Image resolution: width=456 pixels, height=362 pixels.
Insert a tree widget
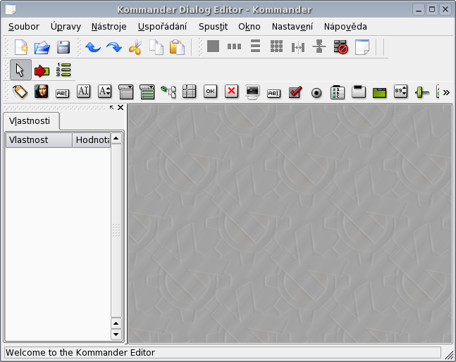pyautogui.click(x=168, y=92)
